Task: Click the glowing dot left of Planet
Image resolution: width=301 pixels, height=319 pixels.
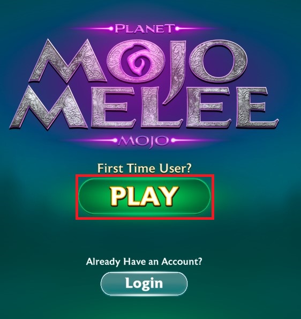Action: tap(111, 28)
